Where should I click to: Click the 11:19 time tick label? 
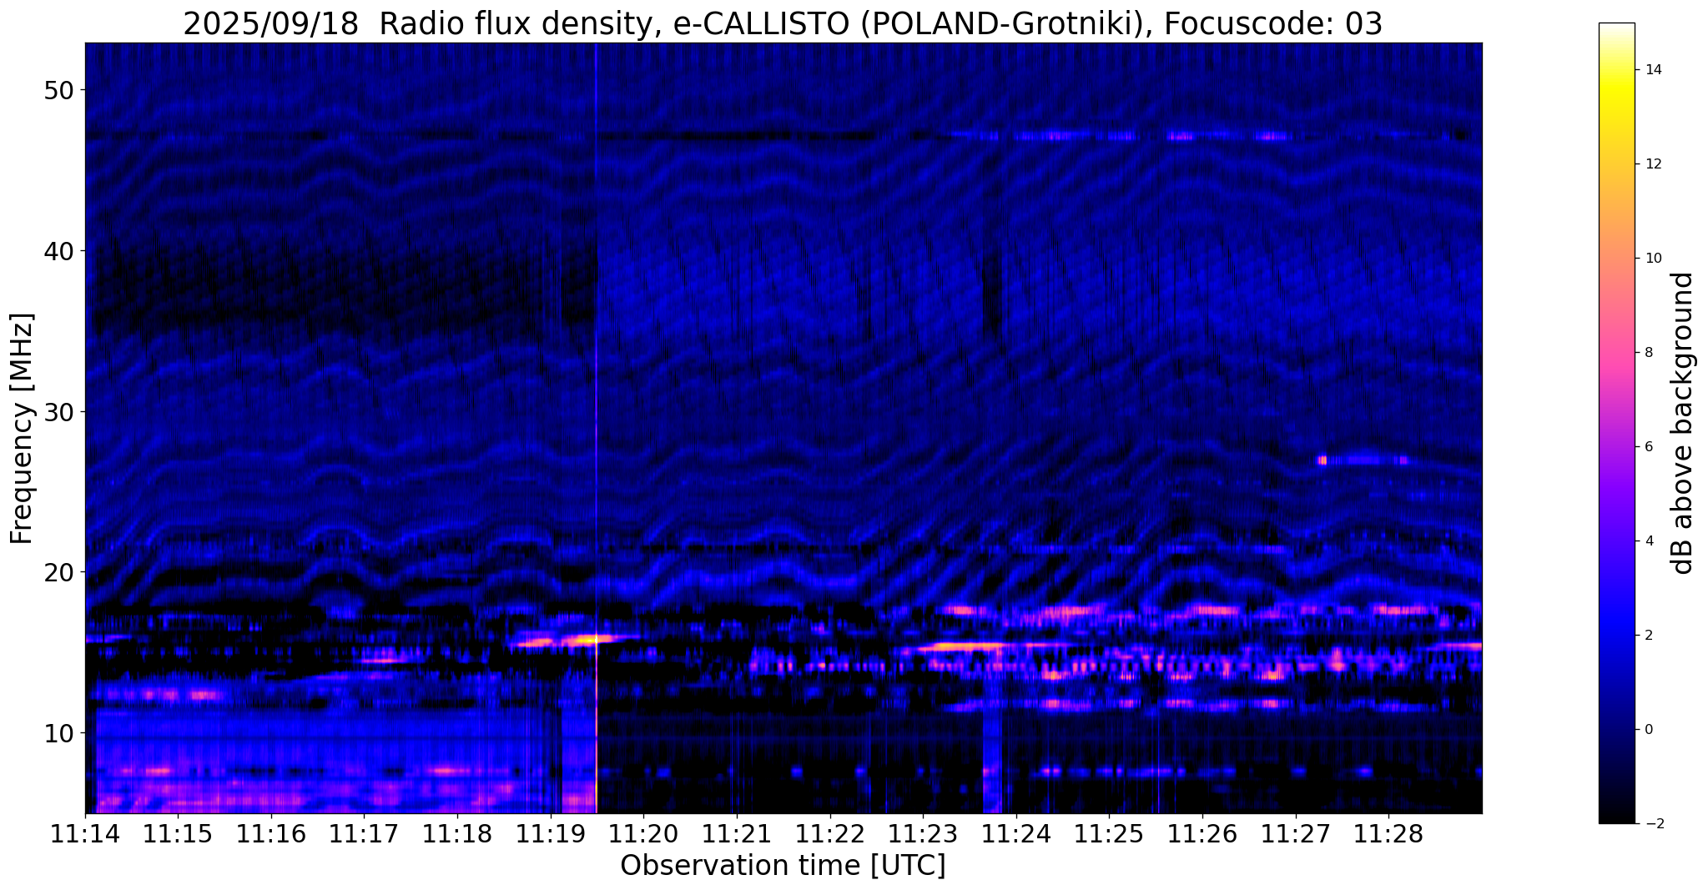550,834
